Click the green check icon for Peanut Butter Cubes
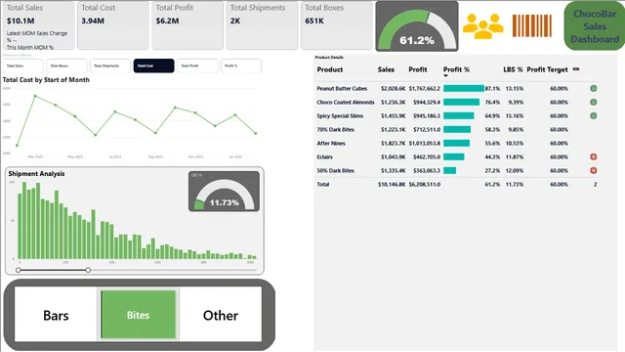 tap(593, 89)
